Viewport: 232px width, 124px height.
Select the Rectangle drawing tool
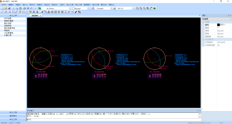click(x=13, y=12)
